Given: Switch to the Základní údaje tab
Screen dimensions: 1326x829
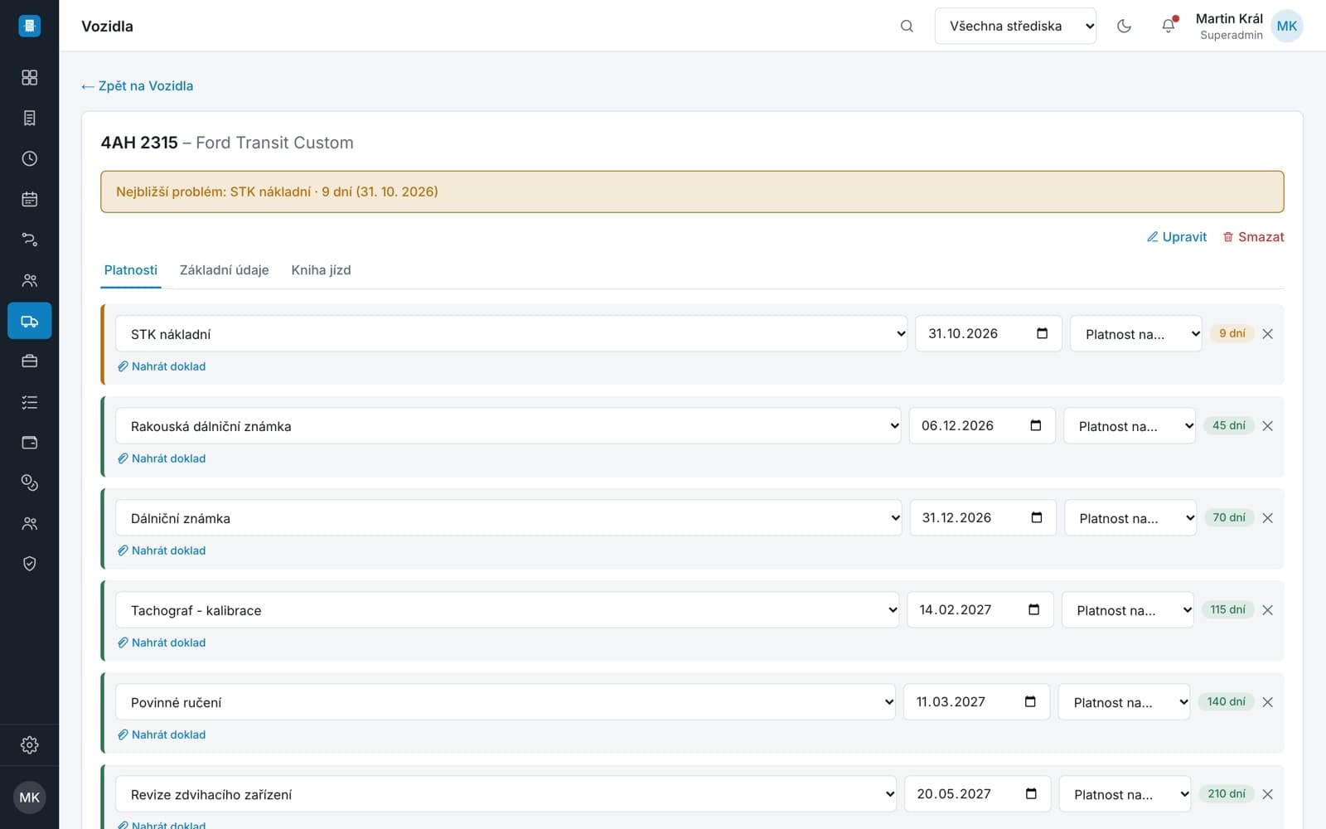Looking at the screenshot, I should click(x=225, y=270).
